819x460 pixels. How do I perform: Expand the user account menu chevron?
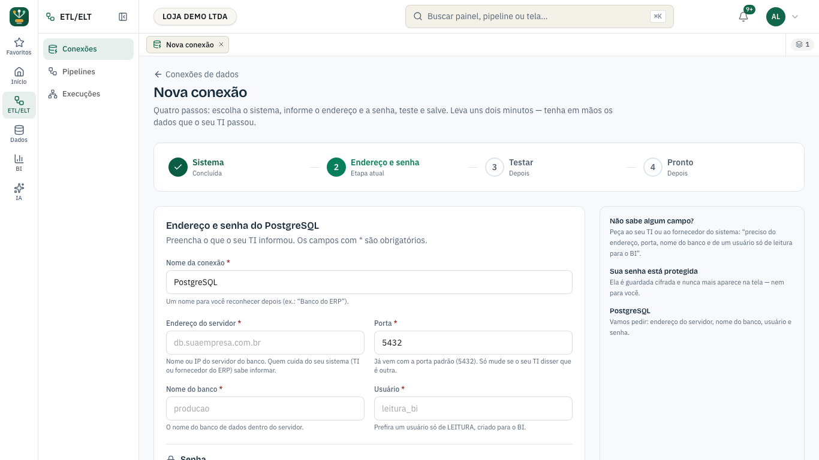click(x=795, y=17)
